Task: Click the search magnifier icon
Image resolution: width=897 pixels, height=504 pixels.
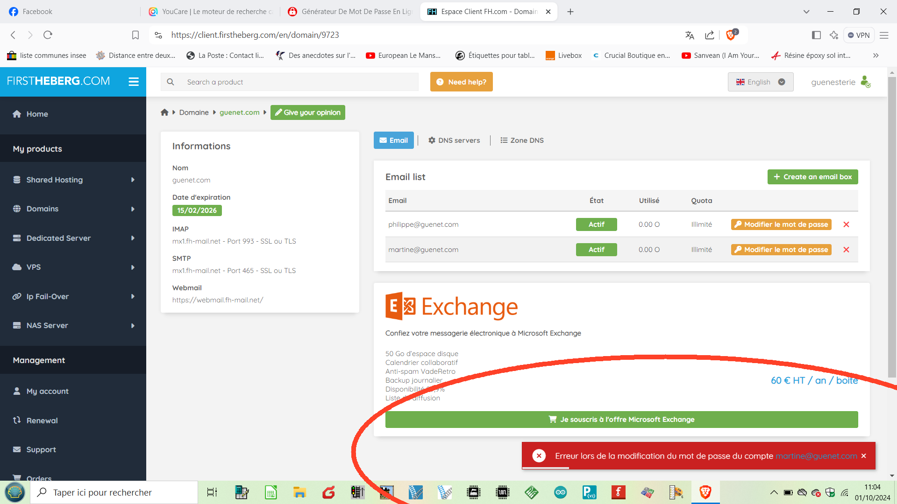Action: tap(171, 82)
